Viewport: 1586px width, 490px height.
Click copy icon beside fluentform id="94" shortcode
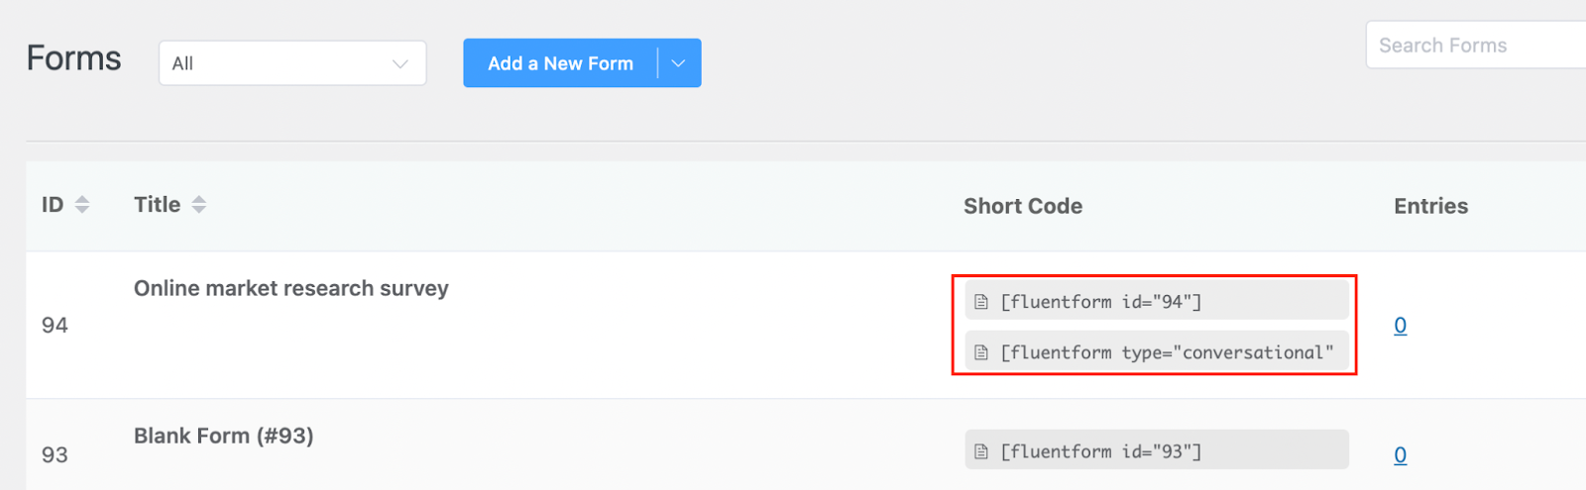(981, 302)
